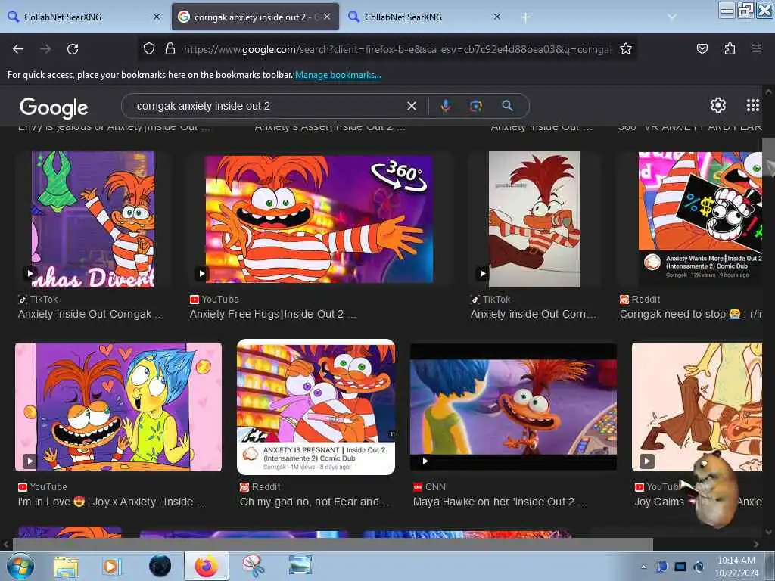Clear the Google search box with X
775x581 pixels.
coord(411,106)
